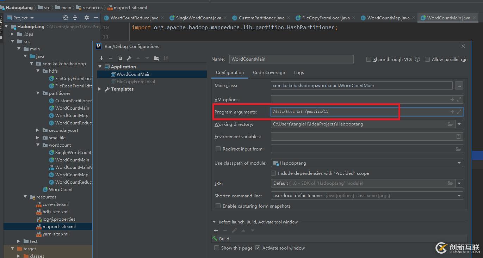The height and width of the screenshot is (258, 483).
Task: Insert macro plus icon in Program arguments
Action: [452, 112]
